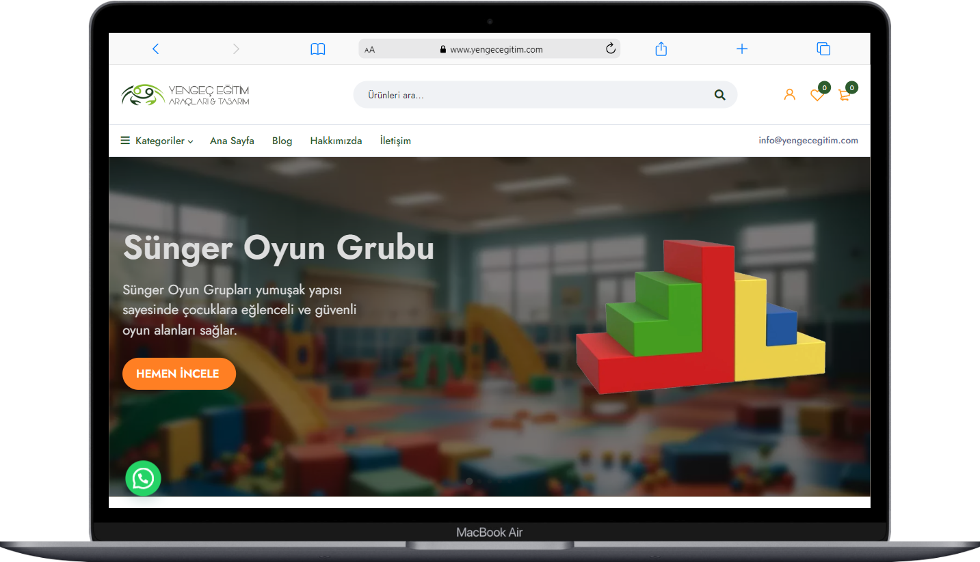Open the share sheet icon

[x=661, y=48]
